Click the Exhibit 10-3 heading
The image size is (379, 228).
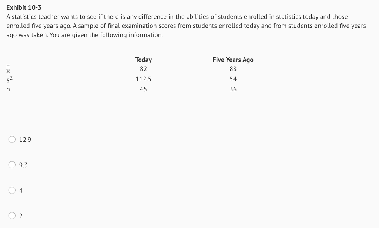[x=24, y=7]
